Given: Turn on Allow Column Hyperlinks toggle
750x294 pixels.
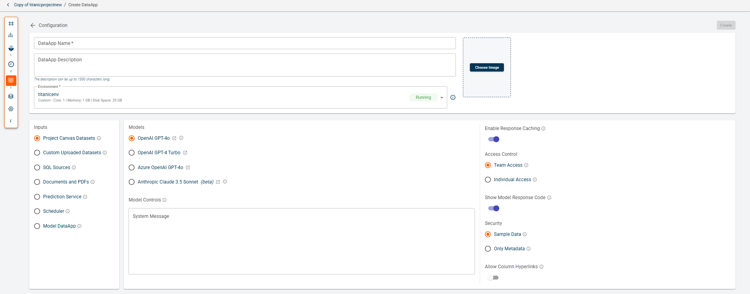Looking at the screenshot, I should point(493,278).
